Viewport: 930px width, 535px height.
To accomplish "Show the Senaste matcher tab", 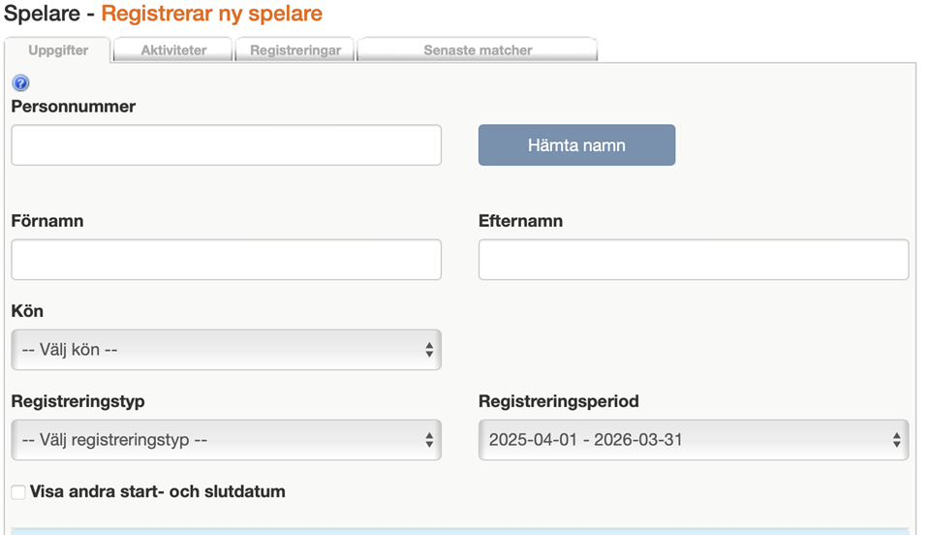I will (478, 50).
